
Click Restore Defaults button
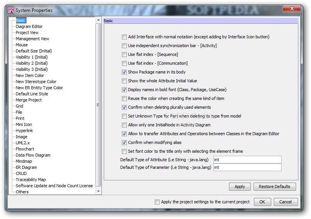tap(275, 187)
